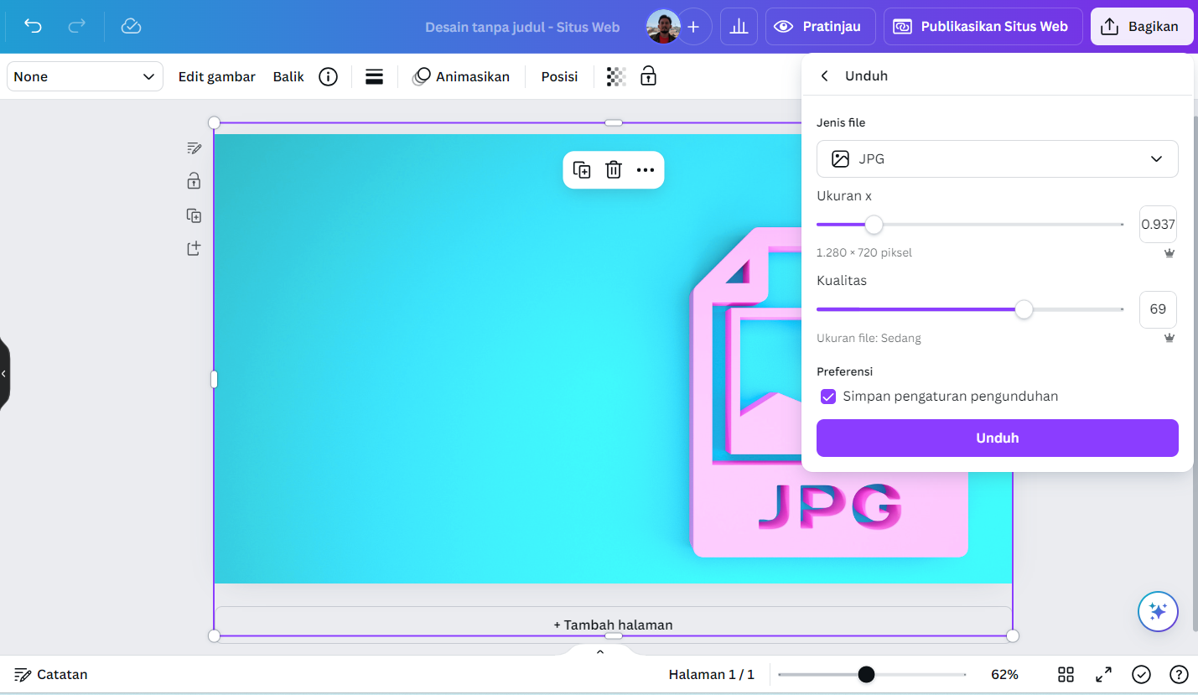Toggle the page lock icon beside canvas
Image resolution: width=1198 pixels, height=695 pixels.
[194, 181]
